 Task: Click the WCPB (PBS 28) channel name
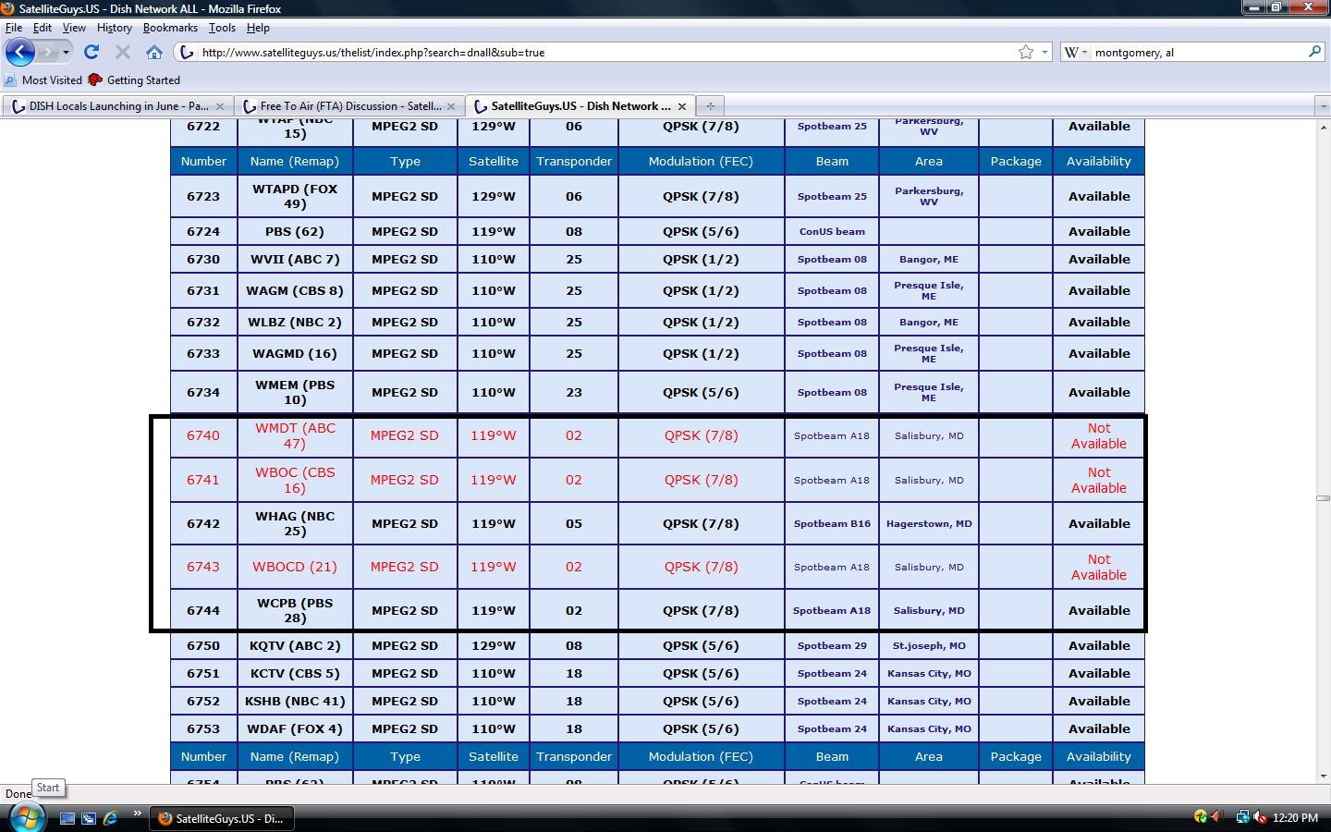[x=295, y=610]
